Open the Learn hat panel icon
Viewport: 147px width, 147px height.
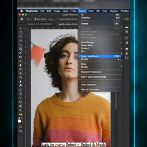(127, 27)
